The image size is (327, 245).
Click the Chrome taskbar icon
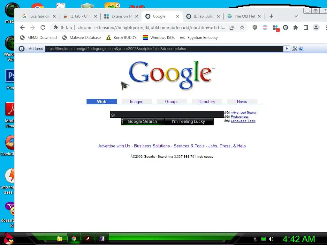point(74,239)
